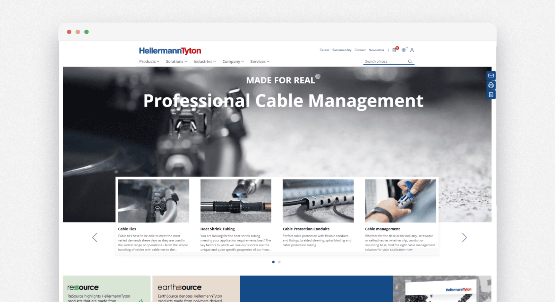Click the Heat Shrink Tubing title
The height and width of the screenshot is (302, 555).
[x=217, y=229]
